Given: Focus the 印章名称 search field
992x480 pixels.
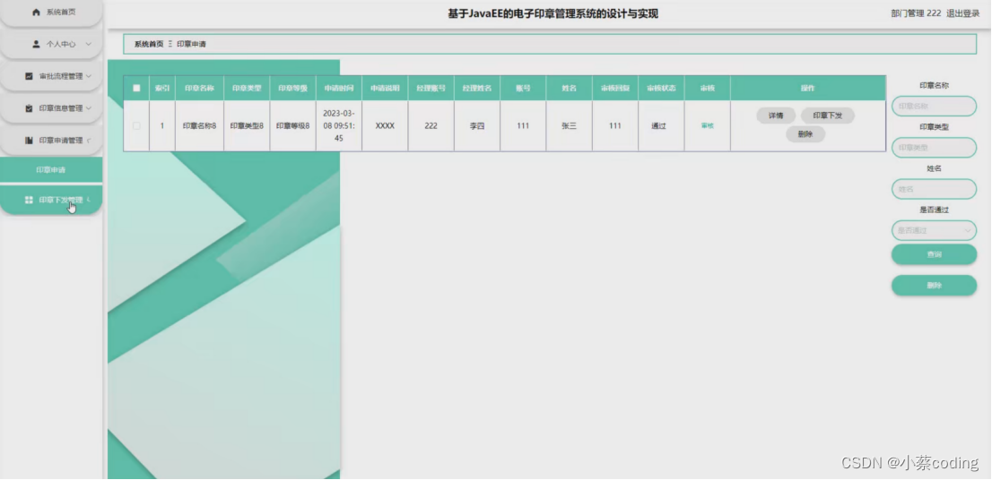Looking at the screenshot, I should [x=934, y=106].
